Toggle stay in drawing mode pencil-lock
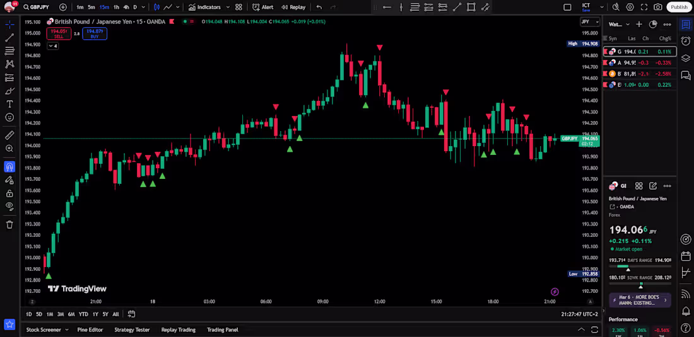This screenshot has height=337, width=694. (x=9, y=180)
